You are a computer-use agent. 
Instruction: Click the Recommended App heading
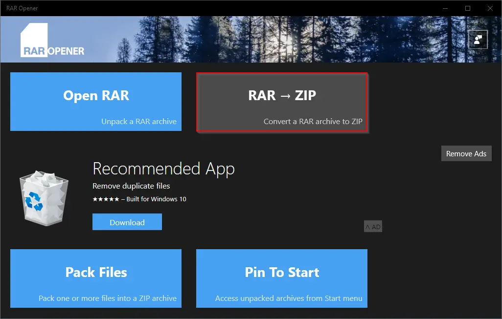163,169
